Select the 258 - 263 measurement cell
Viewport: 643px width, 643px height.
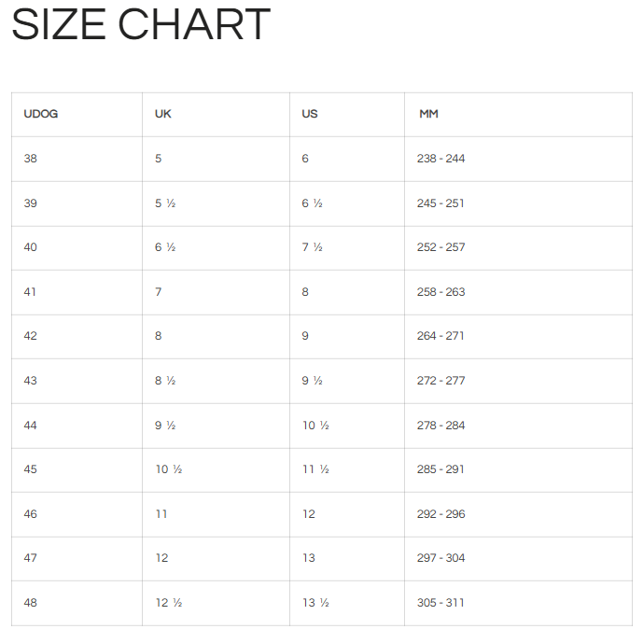click(x=440, y=292)
